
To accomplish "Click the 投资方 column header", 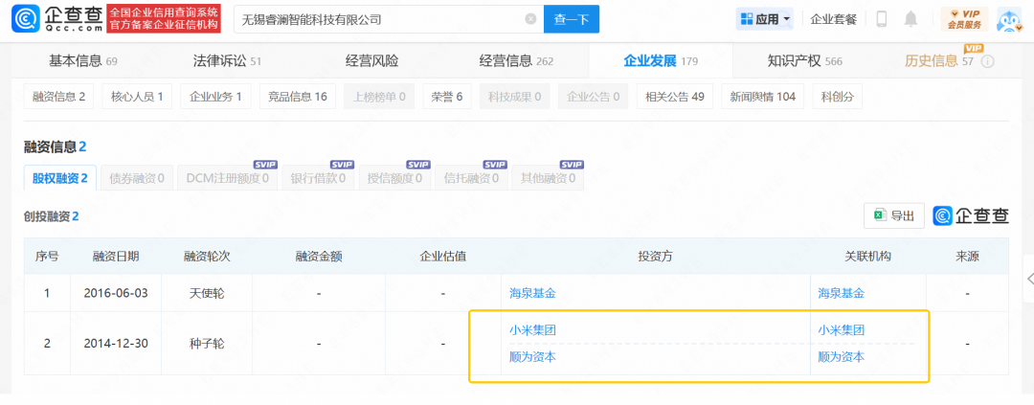I will click(656, 256).
